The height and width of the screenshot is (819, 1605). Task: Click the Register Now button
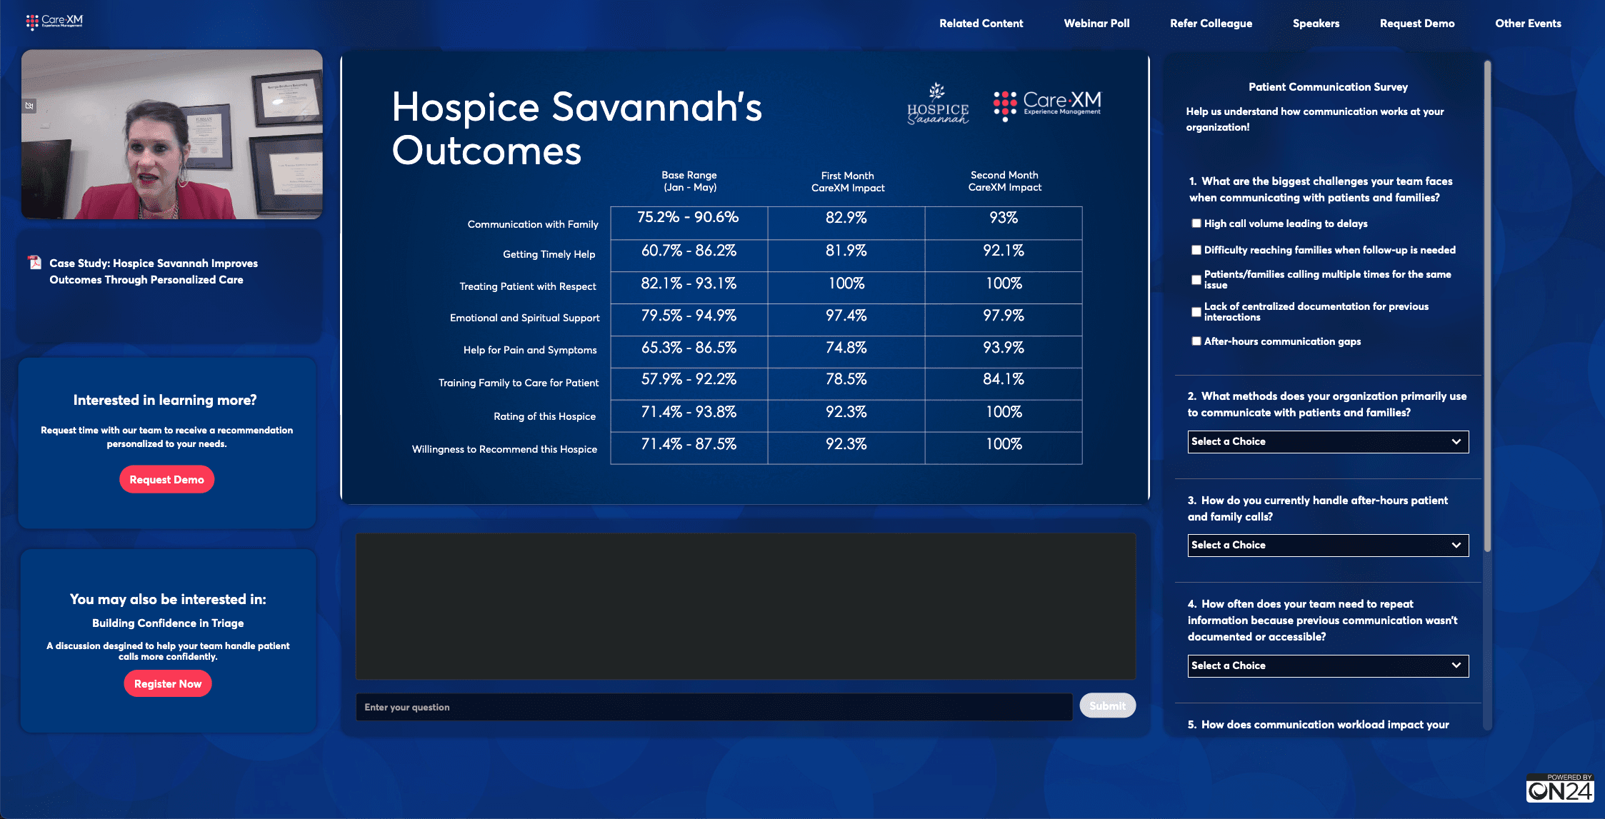click(x=168, y=684)
